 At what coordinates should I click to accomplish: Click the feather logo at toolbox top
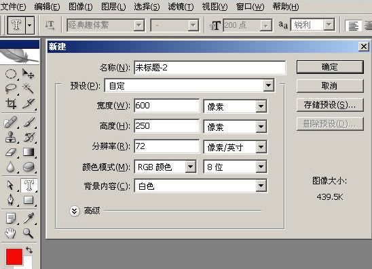(20, 56)
